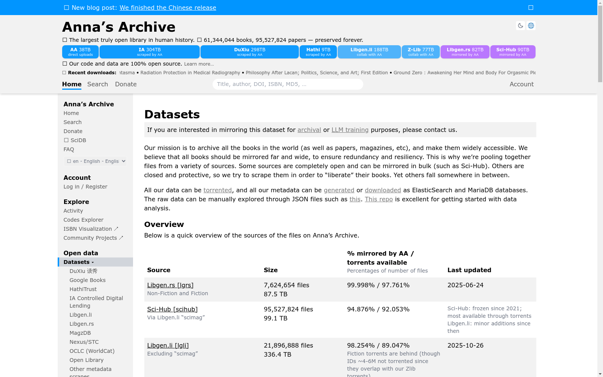
Task: Follow the This repo link
Action: (378, 199)
